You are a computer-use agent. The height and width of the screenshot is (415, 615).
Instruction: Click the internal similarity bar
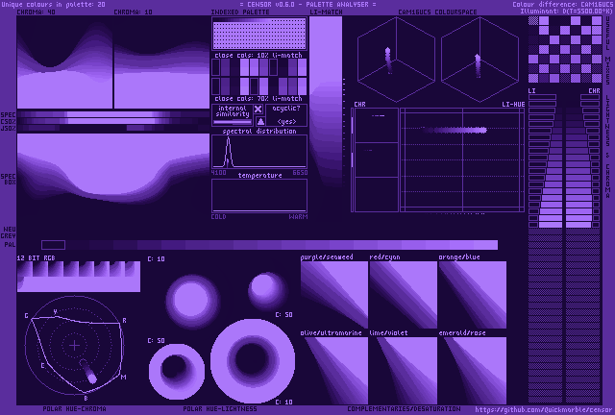click(232, 122)
